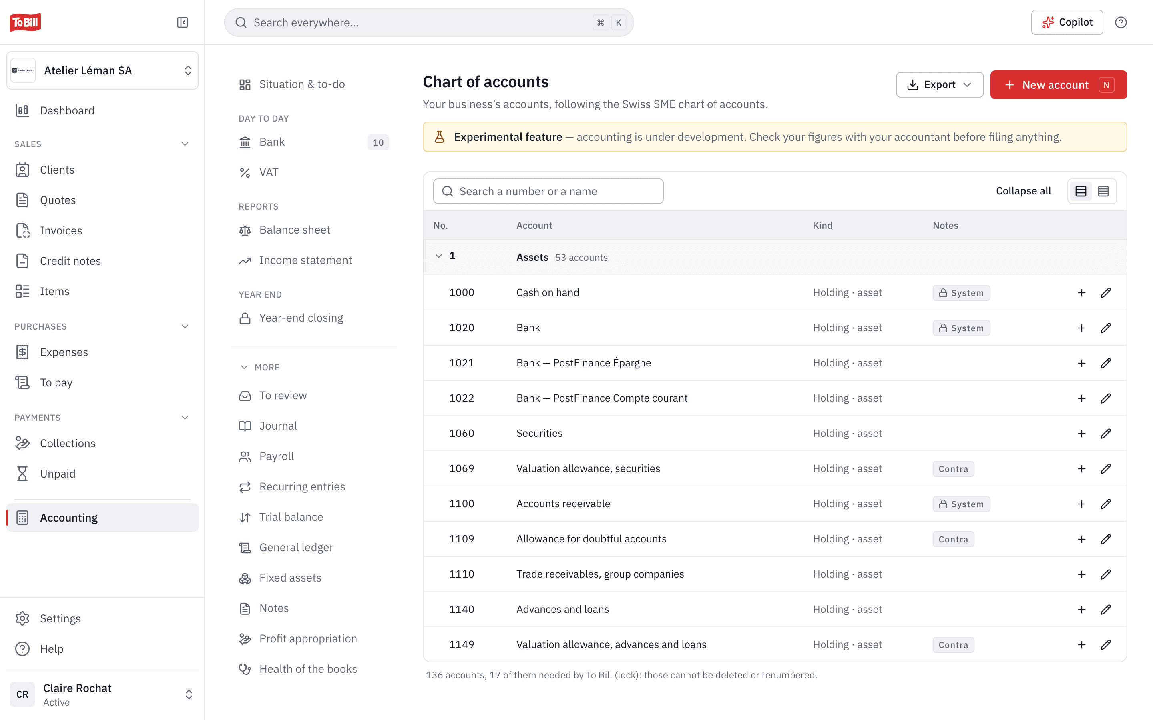The image size is (1153, 720).
Task: Collapse the Sales section
Action: click(185, 144)
